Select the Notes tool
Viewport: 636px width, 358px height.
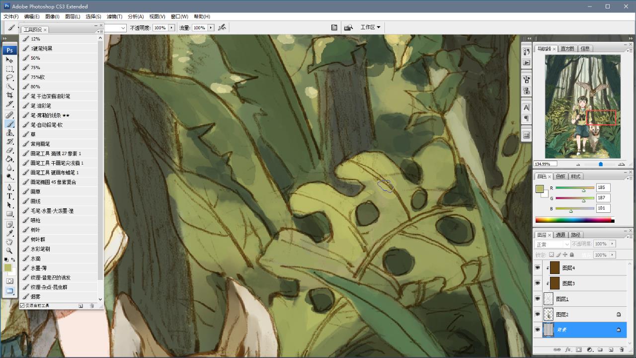pyautogui.click(x=9, y=225)
